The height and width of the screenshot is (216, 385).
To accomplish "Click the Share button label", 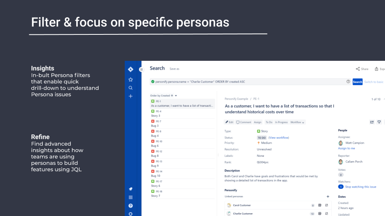I will (x=365, y=69).
